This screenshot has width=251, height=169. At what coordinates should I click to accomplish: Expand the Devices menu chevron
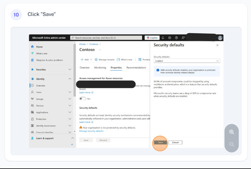pos(70,105)
